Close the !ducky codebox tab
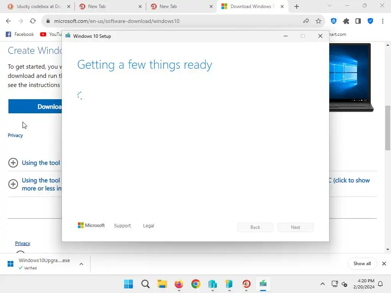The width and height of the screenshot is (391, 293). coord(69,6)
